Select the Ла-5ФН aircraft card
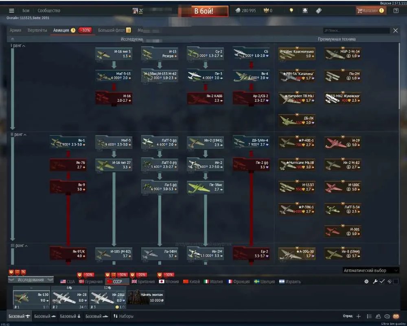 click(160, 253)
